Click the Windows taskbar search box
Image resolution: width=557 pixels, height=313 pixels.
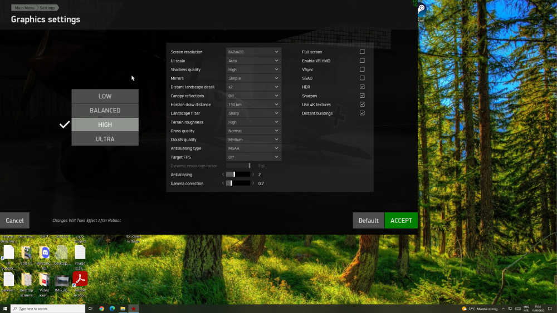pos(47,309)
